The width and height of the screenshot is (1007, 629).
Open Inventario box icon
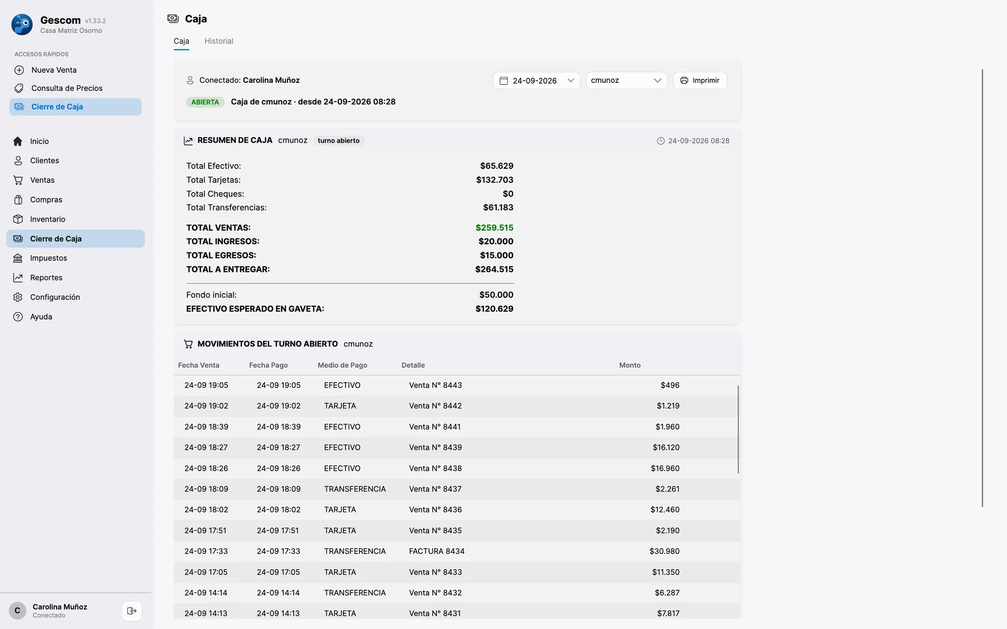click(x=18, y=219)
